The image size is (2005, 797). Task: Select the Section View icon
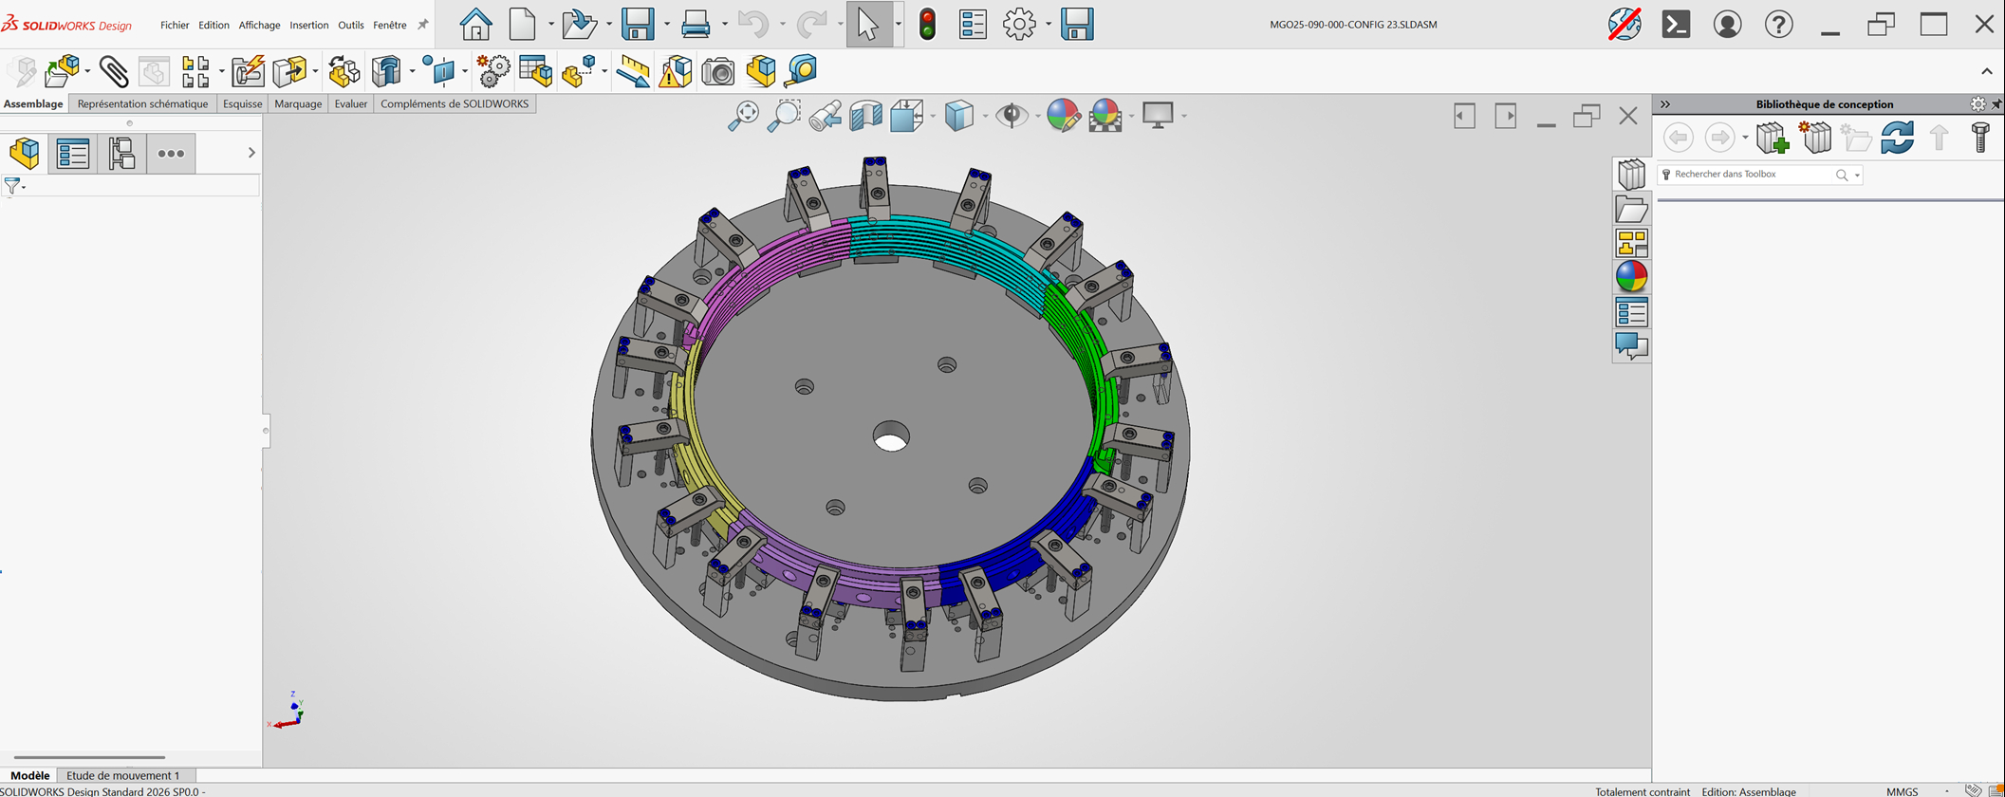coord(866,116)
